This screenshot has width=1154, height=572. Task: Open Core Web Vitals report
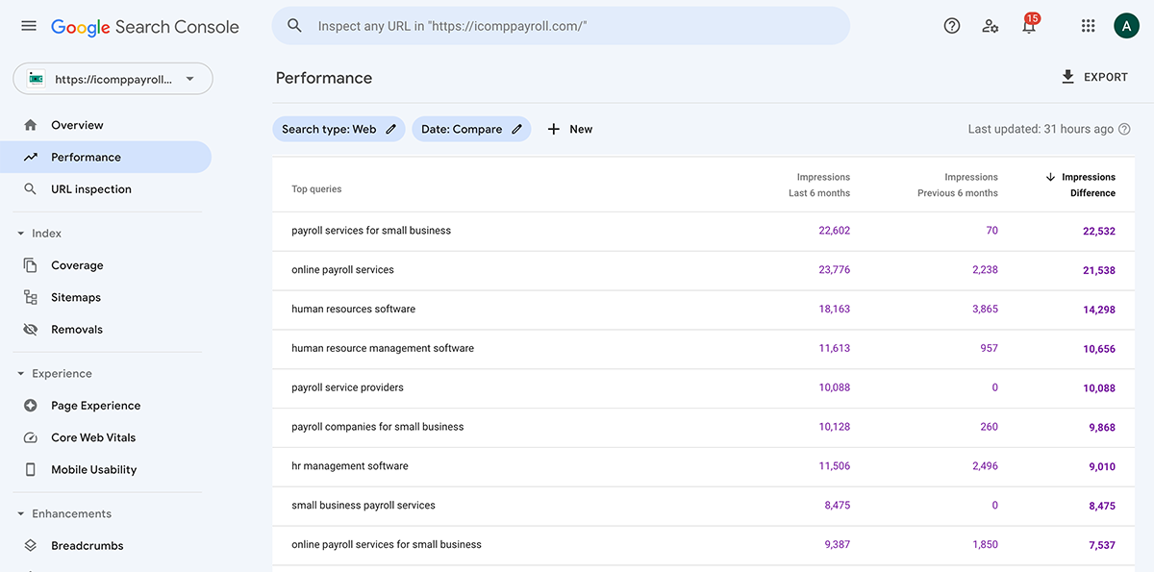(x=92, y=436)
